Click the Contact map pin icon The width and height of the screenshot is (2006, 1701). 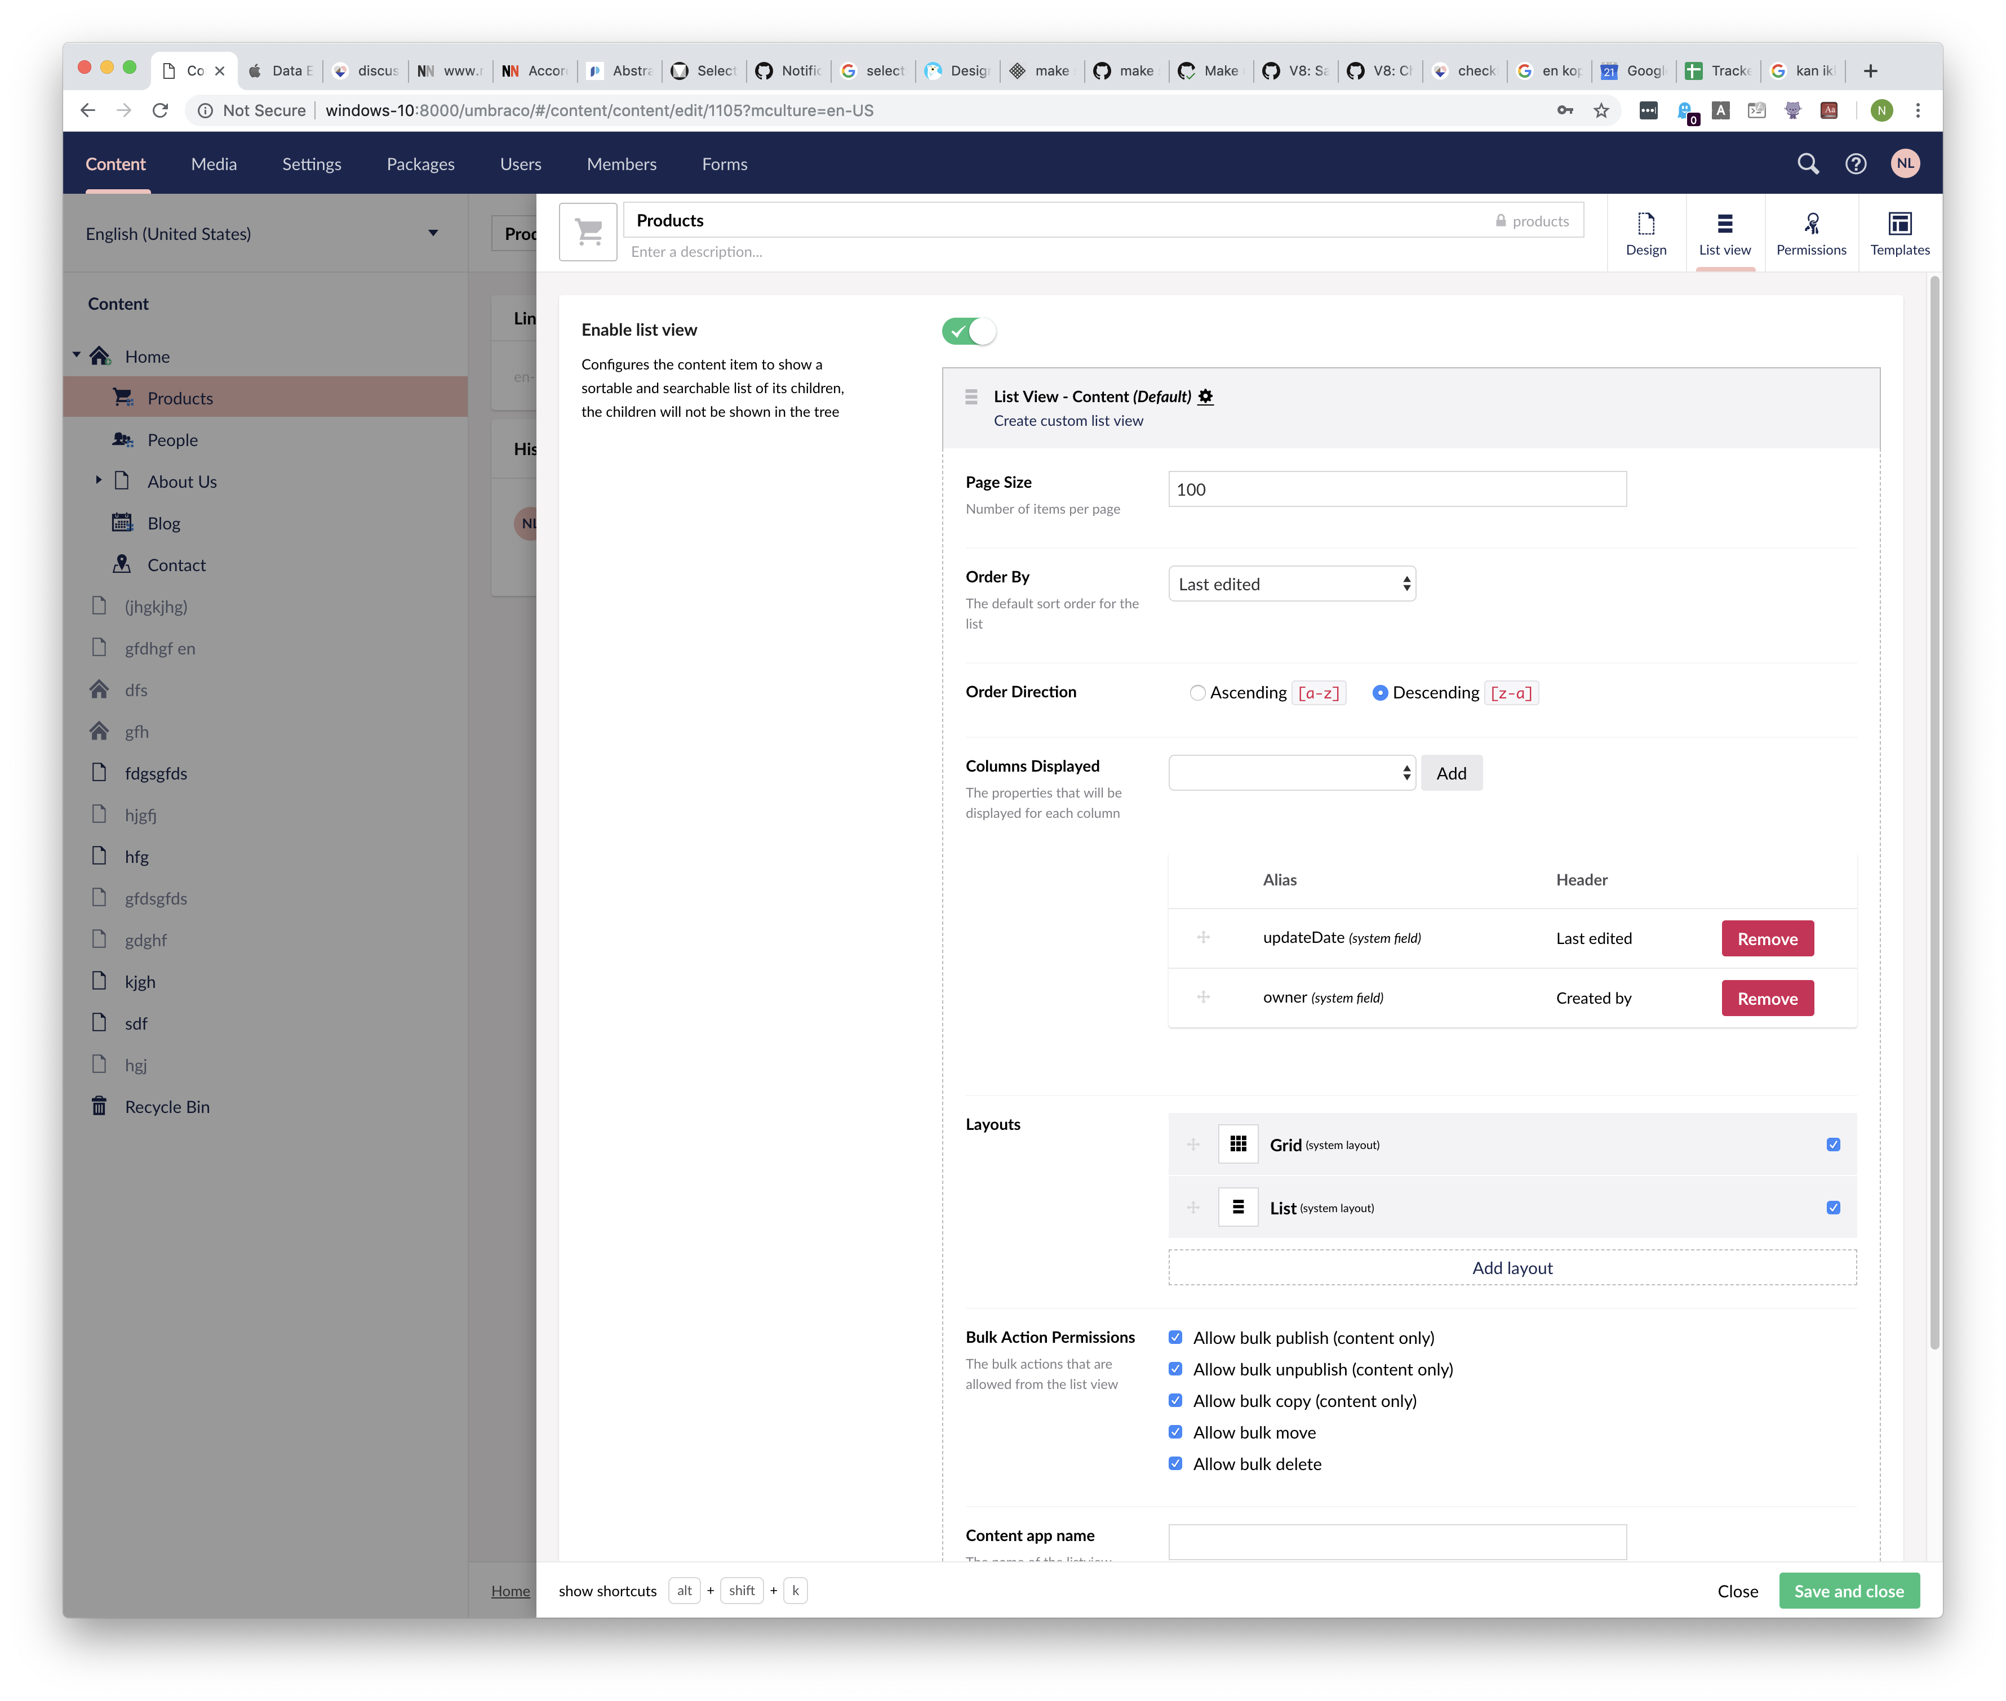(x=122, y=564)
